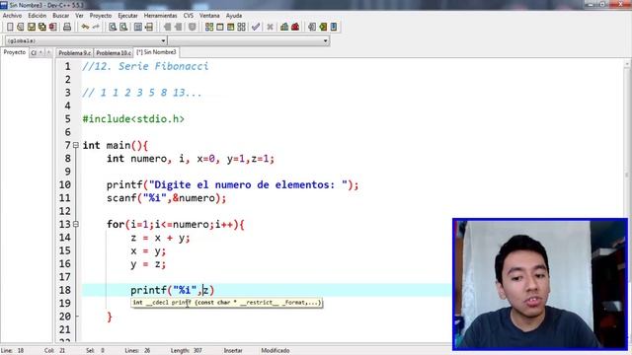632x355 pixels.
Task: Go to function toolbar icon
Action: point(138,27)
